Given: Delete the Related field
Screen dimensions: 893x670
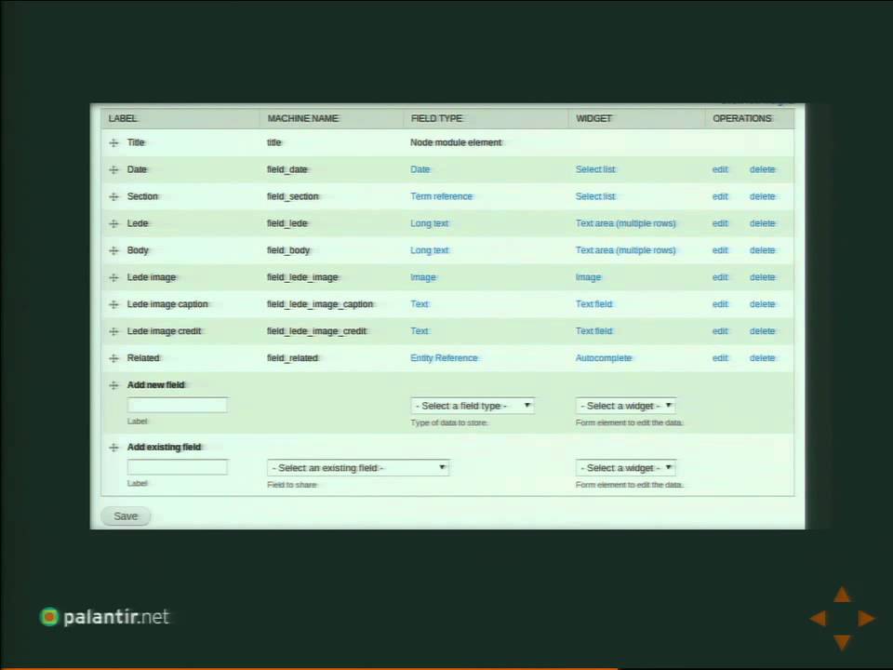Looking at the screenshot, I should (762, 357).
